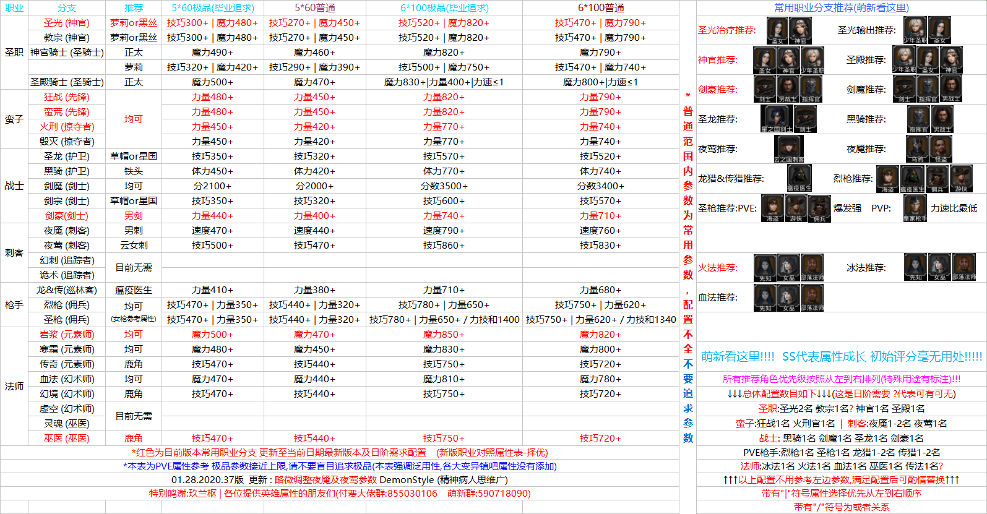Viewport: 987px width, 514px height.
Task: Click 指挥官 portrait in 剑魔推荐 row
Action: (x=928, y=90)
